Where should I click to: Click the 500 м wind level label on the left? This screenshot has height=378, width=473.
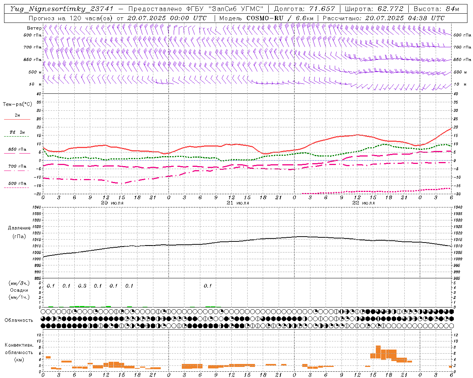(35, 72)
